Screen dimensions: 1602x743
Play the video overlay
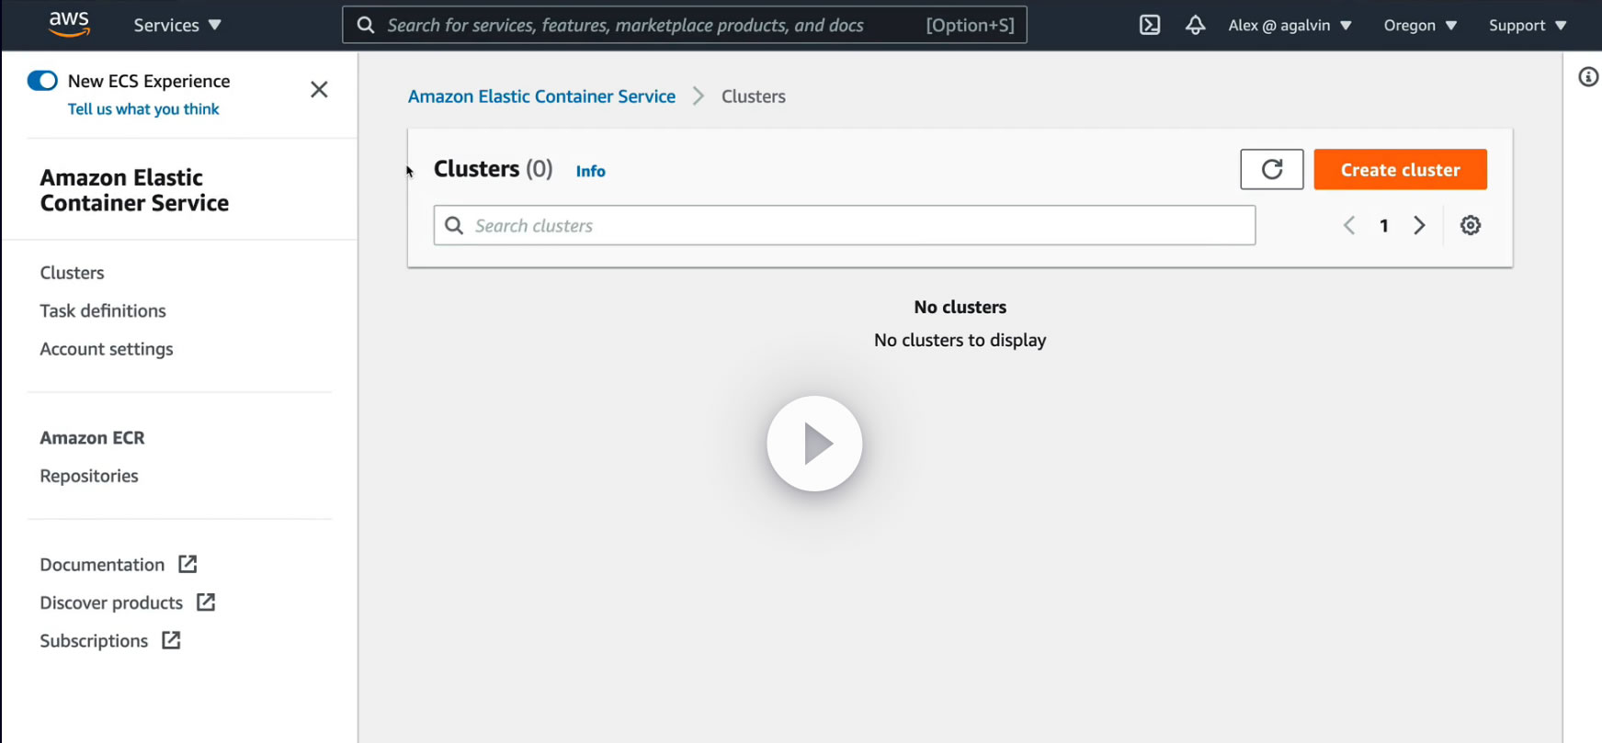click(814, 444)
